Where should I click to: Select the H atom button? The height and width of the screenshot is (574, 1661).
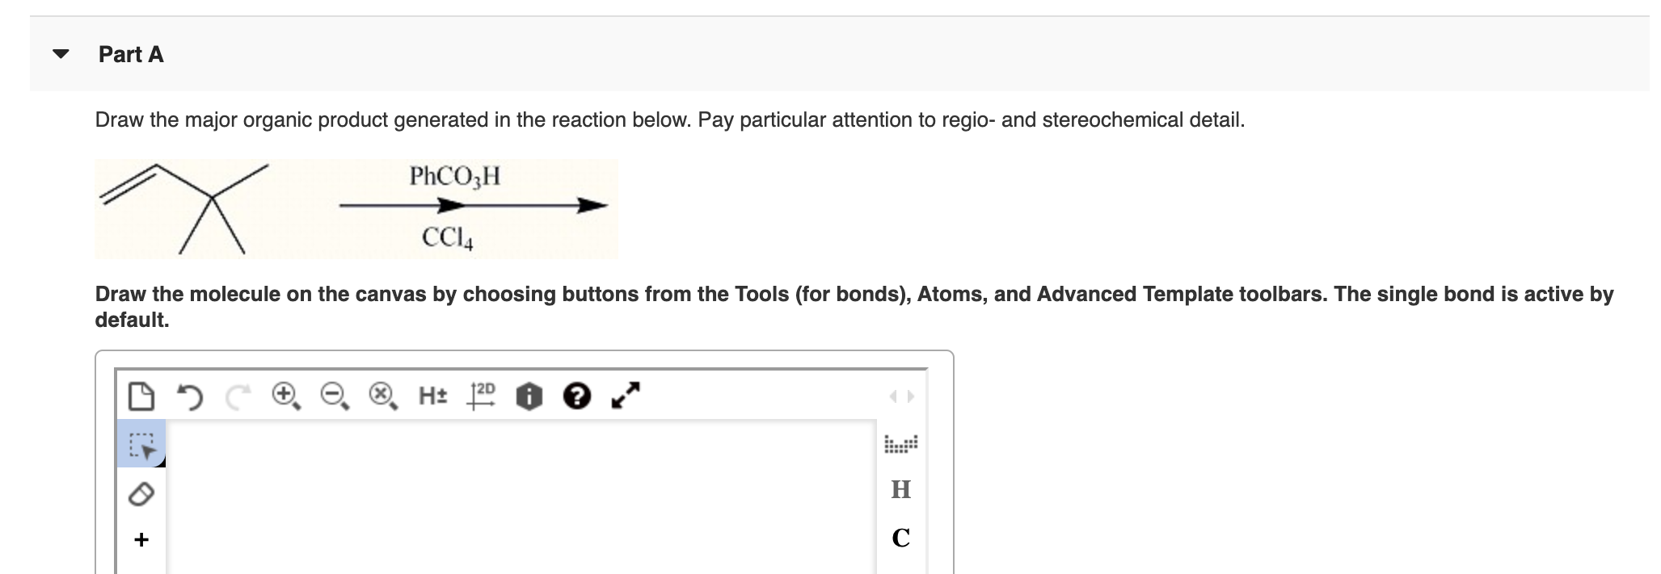901,490
